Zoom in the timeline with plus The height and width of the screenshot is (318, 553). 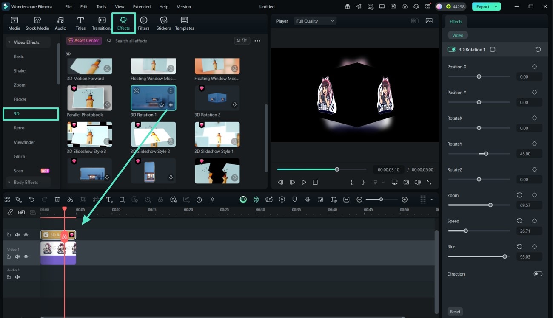(405, 200)
